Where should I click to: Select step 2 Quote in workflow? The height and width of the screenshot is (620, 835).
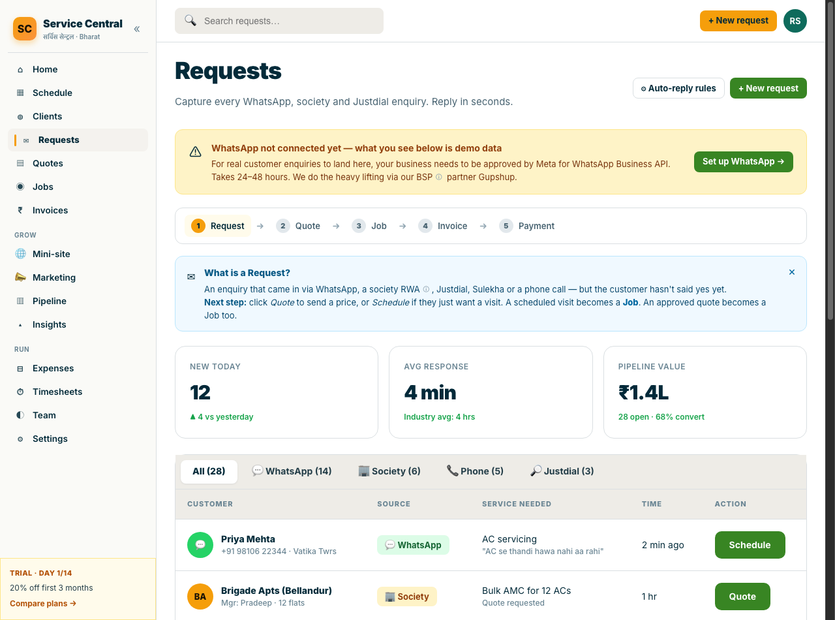pyautogui.click(x=298, y=226)
